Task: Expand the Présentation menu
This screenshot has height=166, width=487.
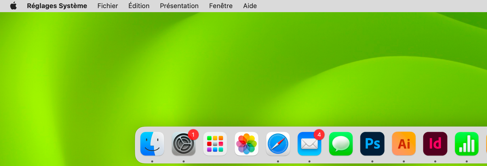Action: pos(179,6)
